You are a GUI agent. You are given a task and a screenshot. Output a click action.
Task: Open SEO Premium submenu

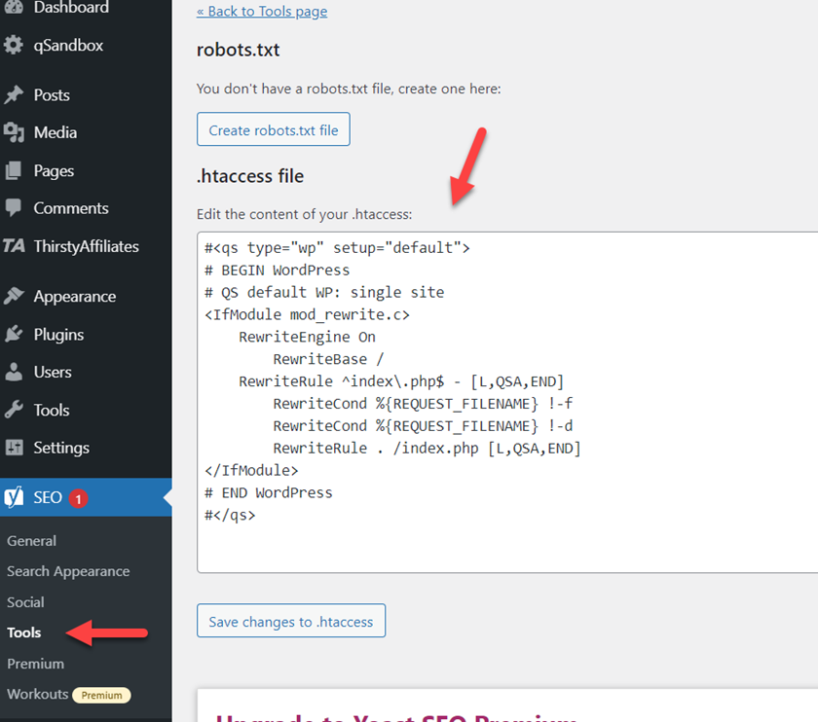click(x=35, y=664)
